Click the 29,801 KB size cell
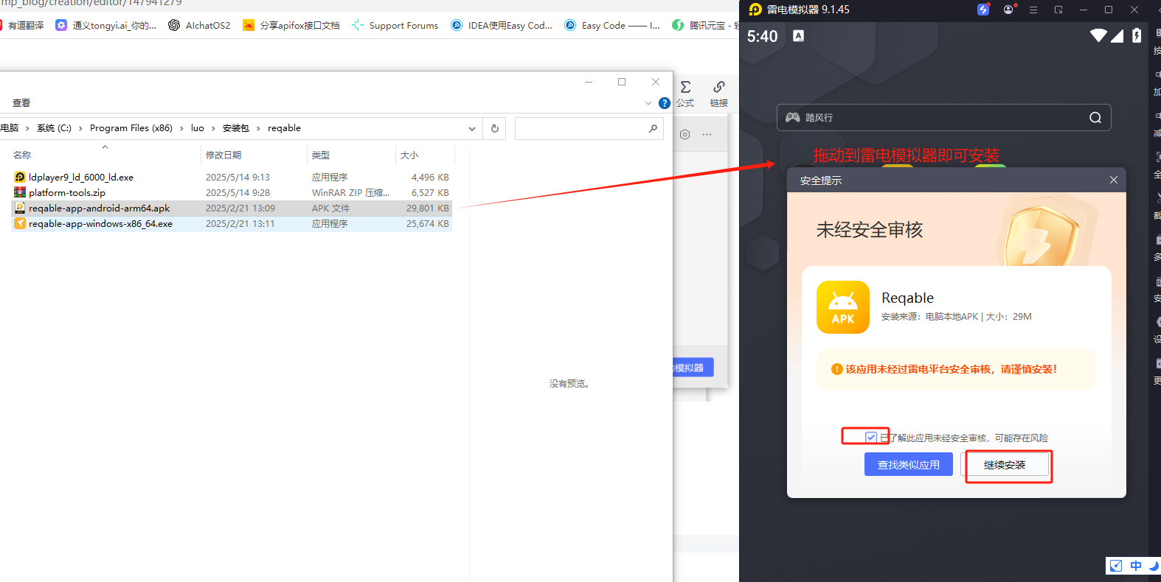The height and width of the screenshot is (582, 1161). tap(427, 208)
